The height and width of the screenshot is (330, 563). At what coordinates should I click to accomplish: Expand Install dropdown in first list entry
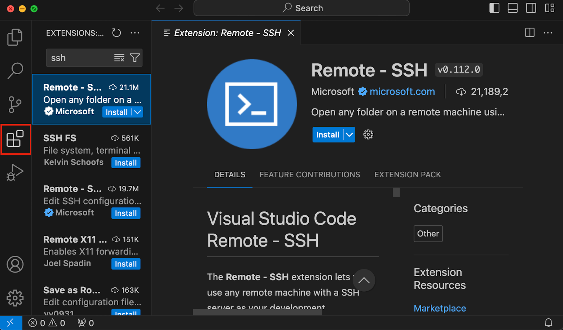click(138, 112)
